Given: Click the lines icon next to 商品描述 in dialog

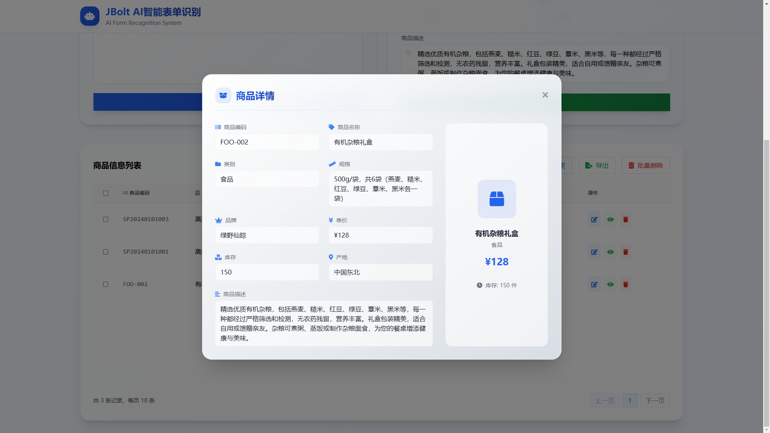Looking at the screenshot, I should click(217, 294).
